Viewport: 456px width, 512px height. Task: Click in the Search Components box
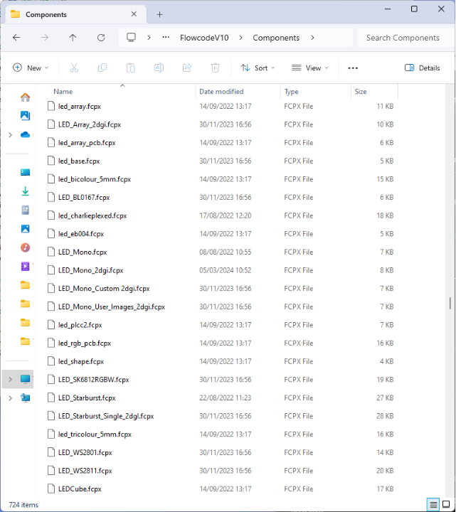click(x=403, y=38)
